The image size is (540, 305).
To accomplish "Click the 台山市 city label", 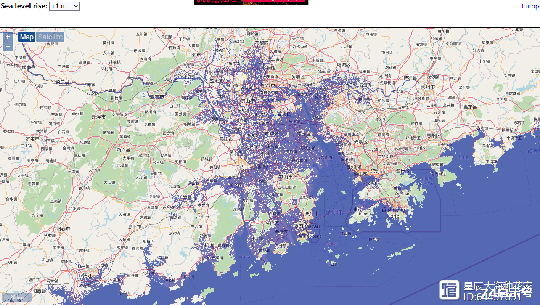I will [202, 217].
